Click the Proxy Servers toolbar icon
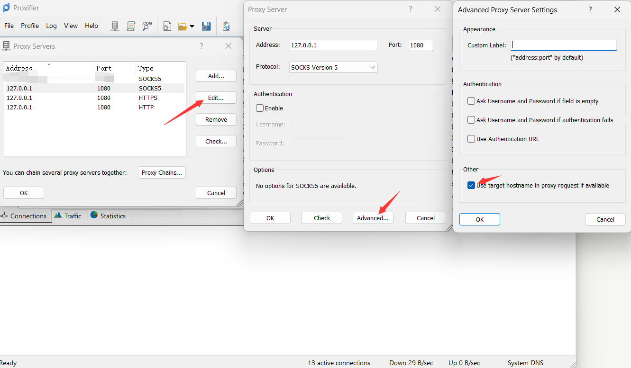The image size is (631, 368). point(115,26)
